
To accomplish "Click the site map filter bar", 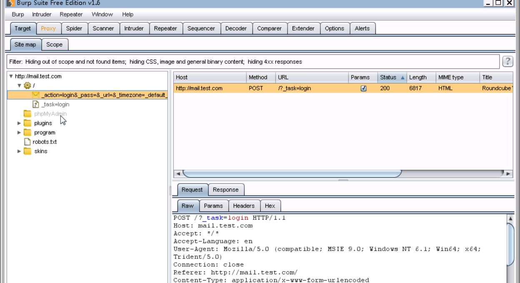I will 253,62.
